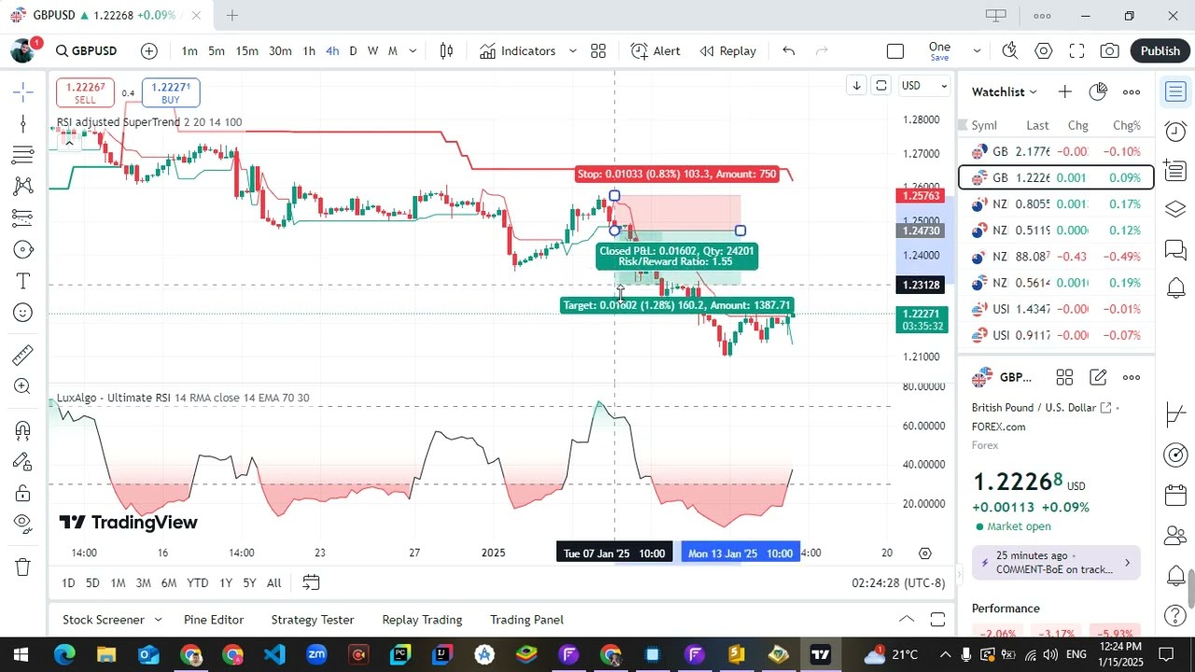Select the ruler measure tool

point(23,355)
